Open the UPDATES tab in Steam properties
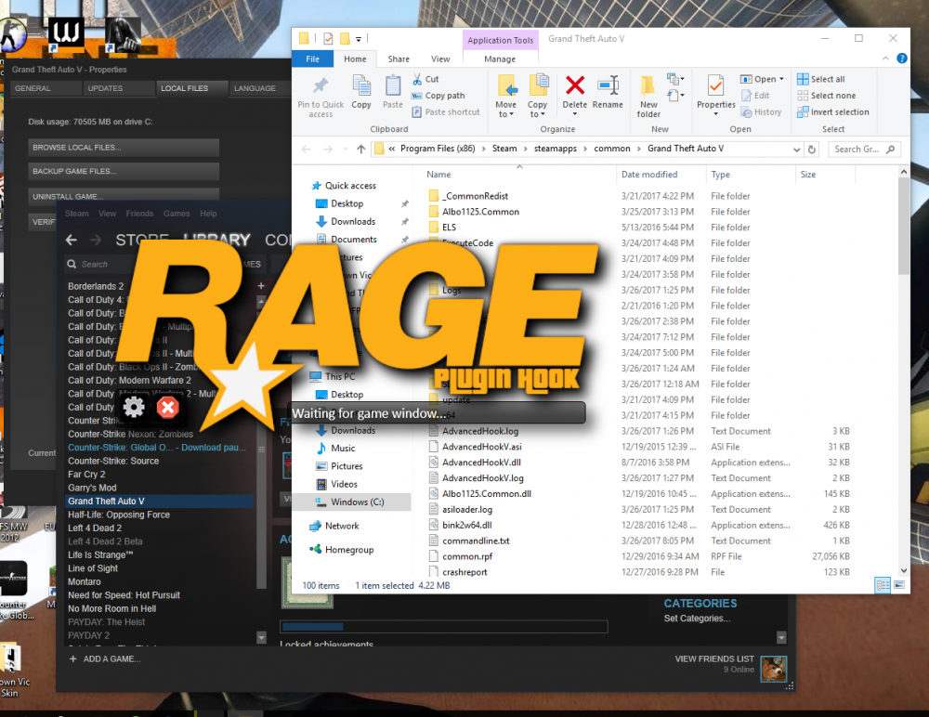The image size is (929, 717). click(105, 88)
